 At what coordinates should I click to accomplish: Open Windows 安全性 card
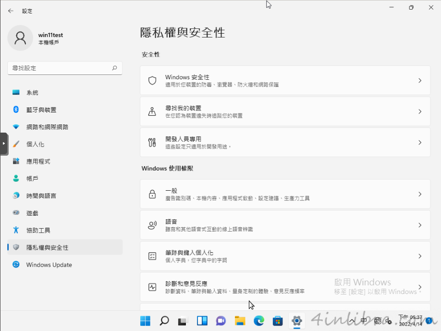(x=285, y=80)
